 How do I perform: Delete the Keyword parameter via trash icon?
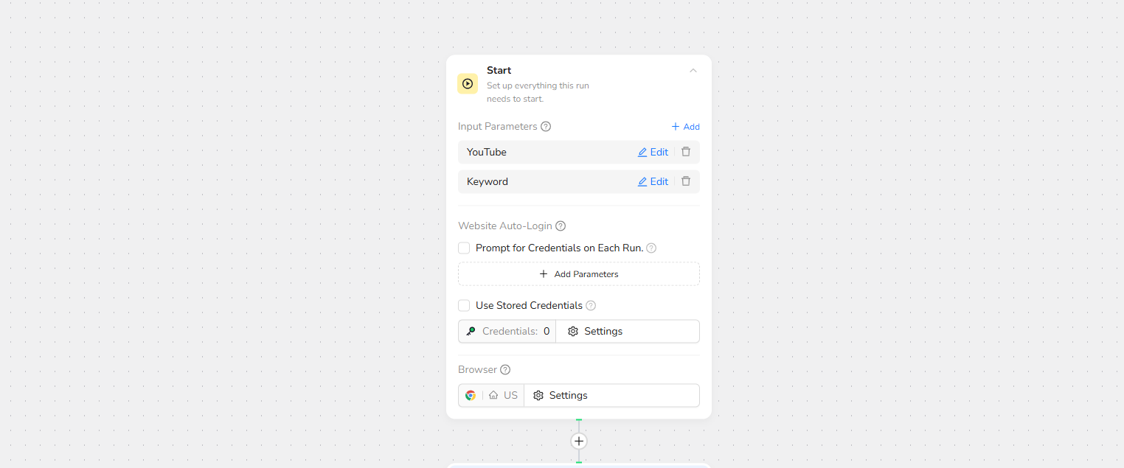point(686,181)
